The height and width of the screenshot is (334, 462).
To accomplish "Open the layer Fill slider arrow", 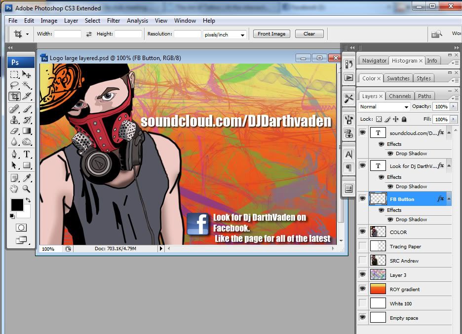I will click(x=454, y=119).
